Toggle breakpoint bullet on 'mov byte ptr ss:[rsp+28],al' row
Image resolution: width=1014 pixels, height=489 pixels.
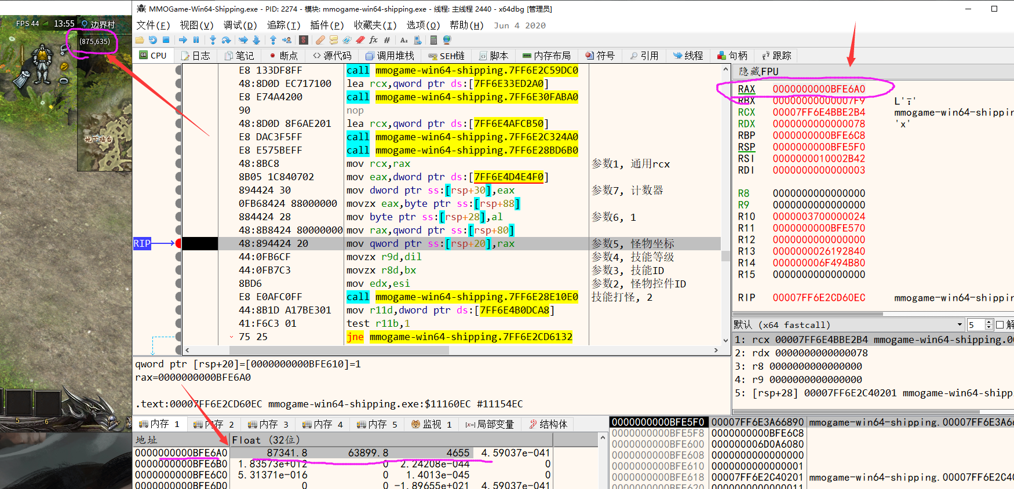coord(178,217)
